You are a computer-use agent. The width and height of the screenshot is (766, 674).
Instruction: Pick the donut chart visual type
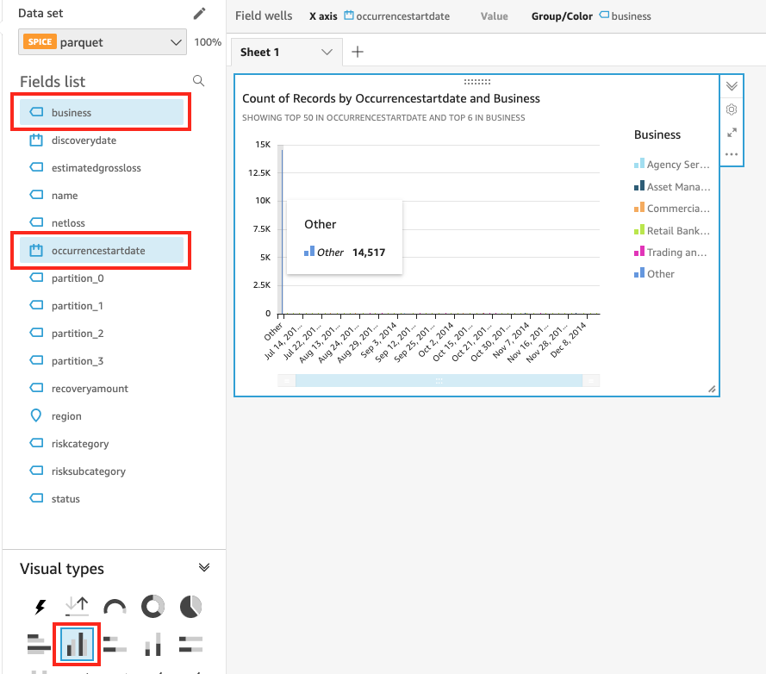pyautogui.click(x=153, y=607)
